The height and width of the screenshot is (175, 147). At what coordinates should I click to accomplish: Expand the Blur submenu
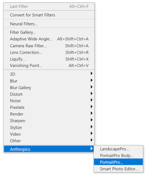[x=49, y=81]
